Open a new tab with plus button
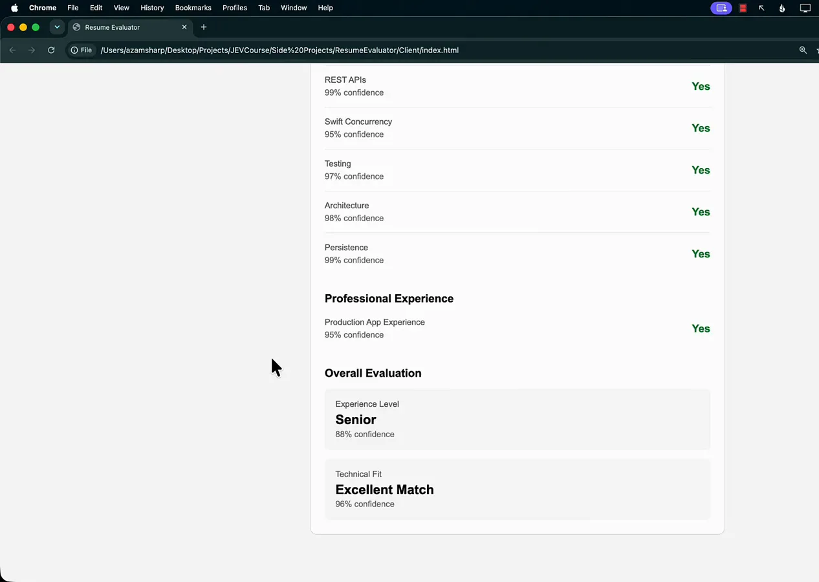The width and height of the screenshot is (819, 582). pyautogui.click(x=204, y=27)
